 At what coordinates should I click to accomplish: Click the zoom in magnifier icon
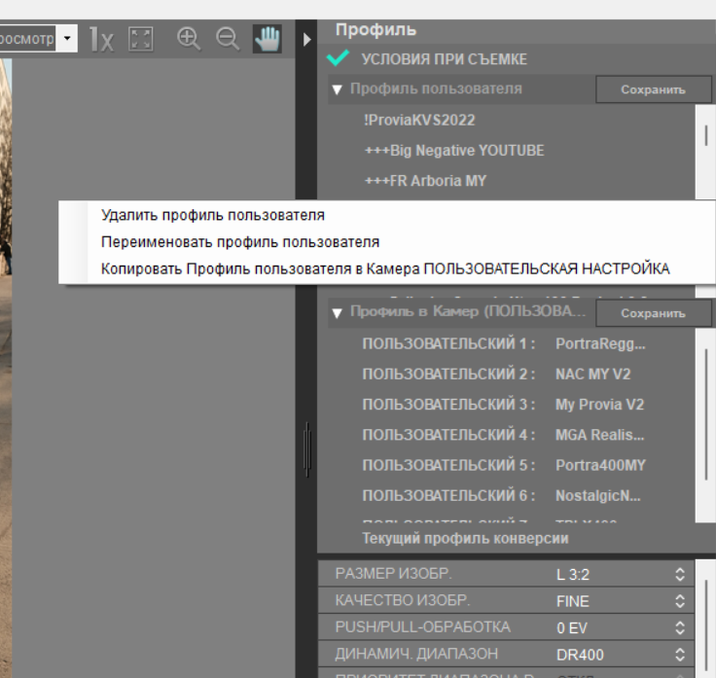click(189, 39)
